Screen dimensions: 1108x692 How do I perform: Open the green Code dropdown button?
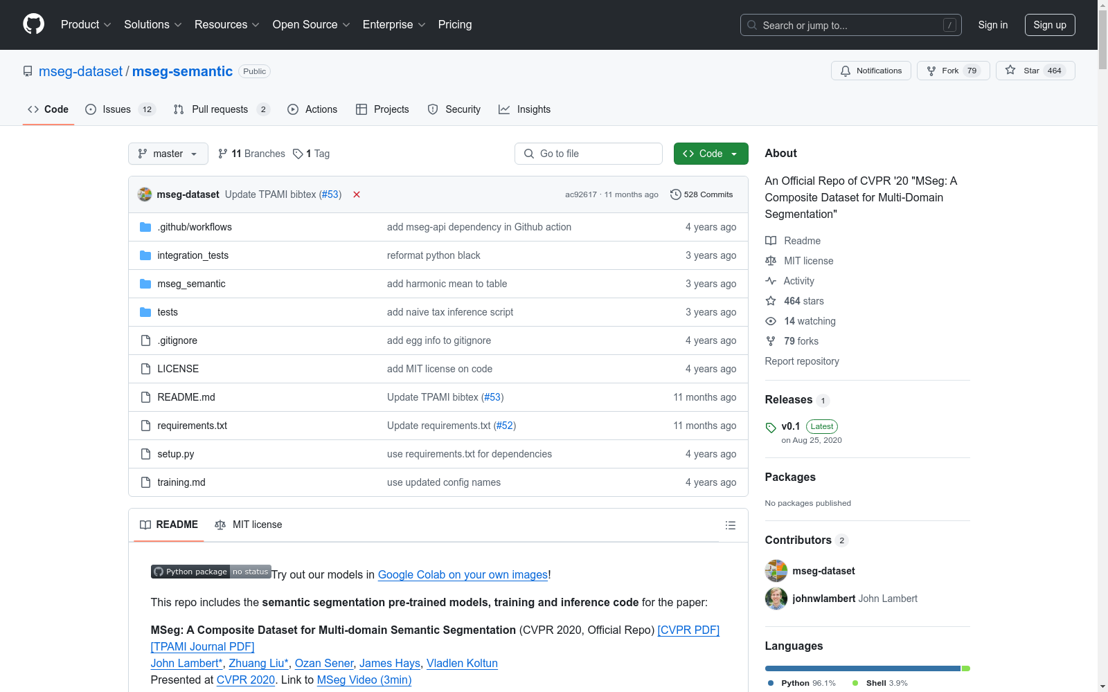click(711, 154)
